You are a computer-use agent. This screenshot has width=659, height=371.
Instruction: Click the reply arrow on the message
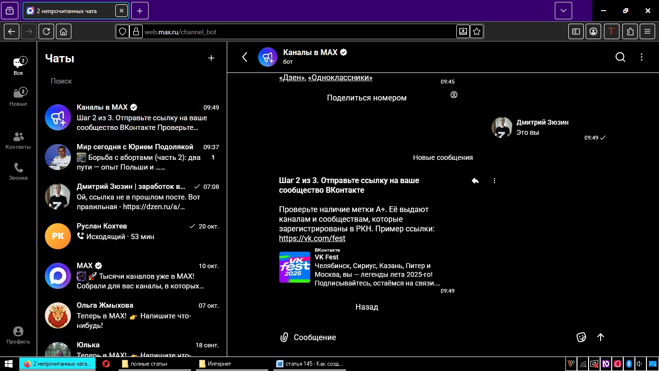[475, 181]
